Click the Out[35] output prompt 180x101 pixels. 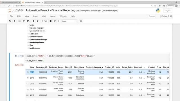click(19, 65)
